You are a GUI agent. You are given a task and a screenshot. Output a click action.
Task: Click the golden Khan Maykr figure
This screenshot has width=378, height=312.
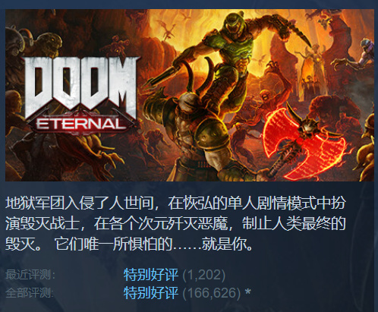point(314,65)
